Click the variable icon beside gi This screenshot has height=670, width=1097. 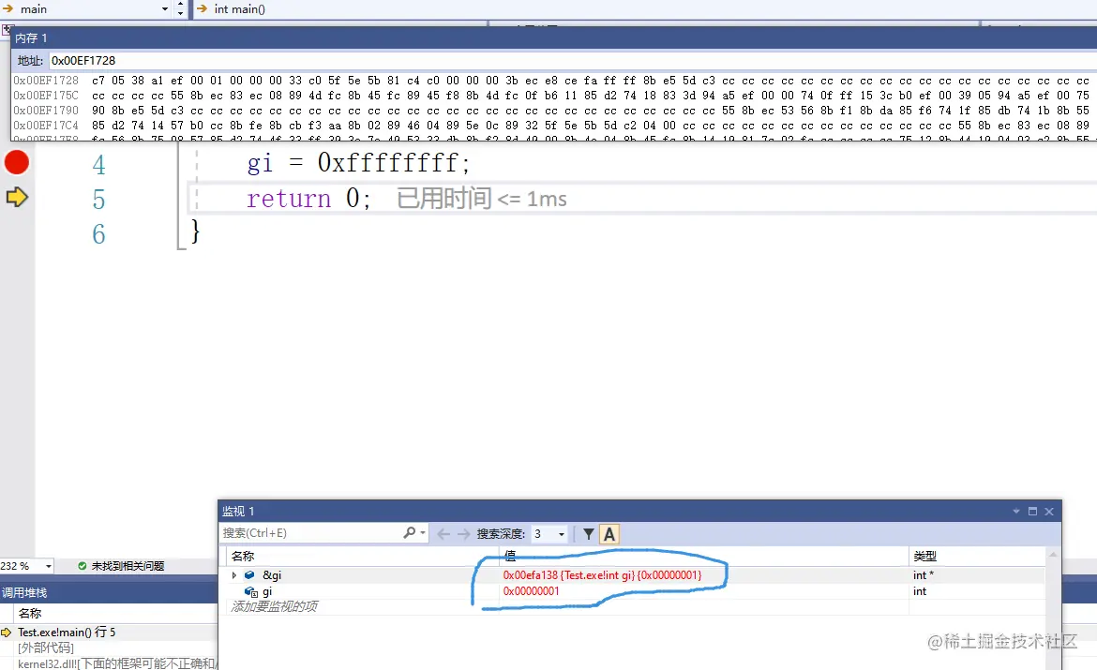click(250, 591)
